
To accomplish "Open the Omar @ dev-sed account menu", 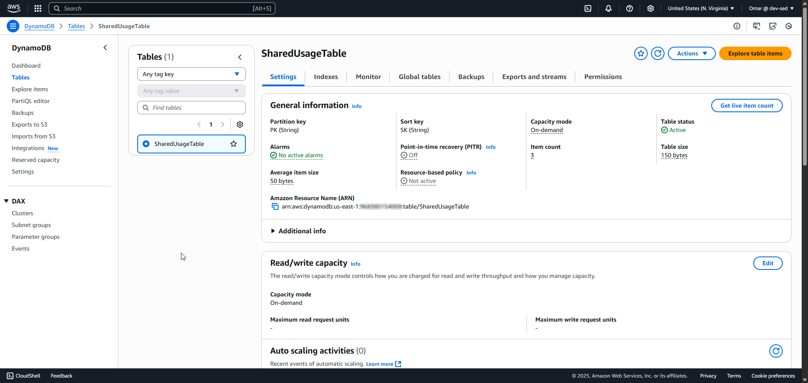I will [x=771, y=8].
